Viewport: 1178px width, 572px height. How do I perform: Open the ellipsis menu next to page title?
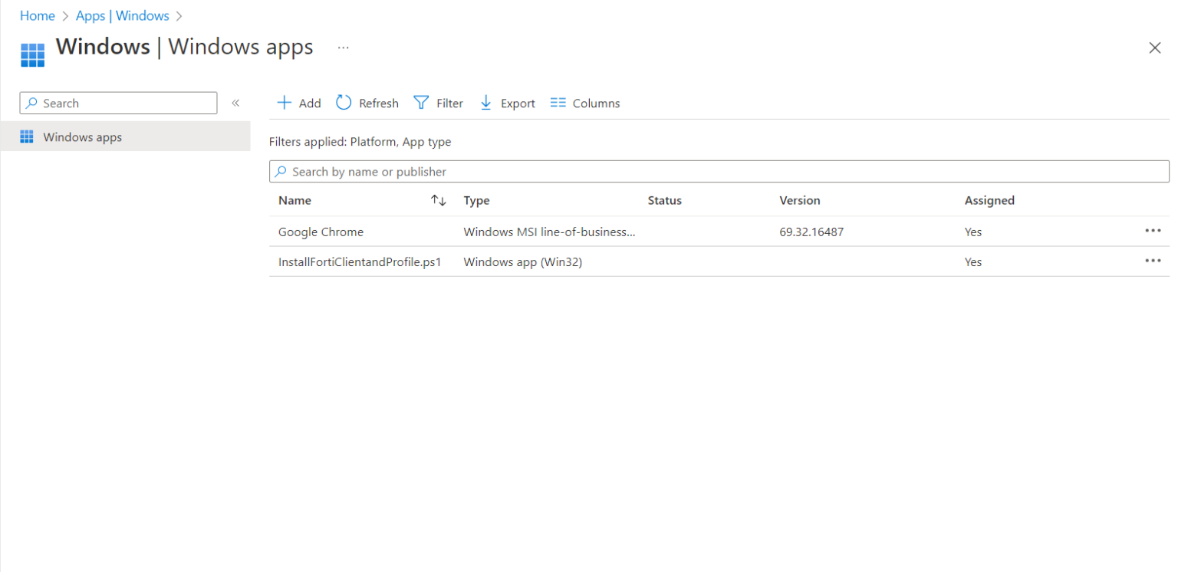[x=343, y=47]
